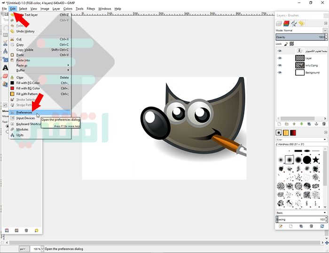Open the File menu
The width and height of the screenshot is (329, 253).
(x=4, y=8)
